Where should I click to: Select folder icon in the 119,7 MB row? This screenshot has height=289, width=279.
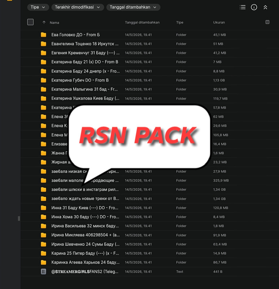coord(43,98)
